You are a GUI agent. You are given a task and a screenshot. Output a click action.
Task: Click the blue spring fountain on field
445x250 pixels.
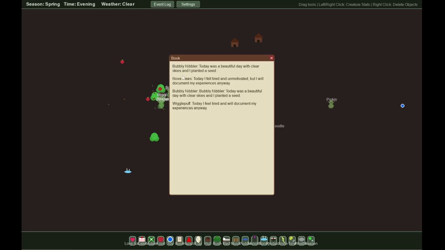pos(128,171)
